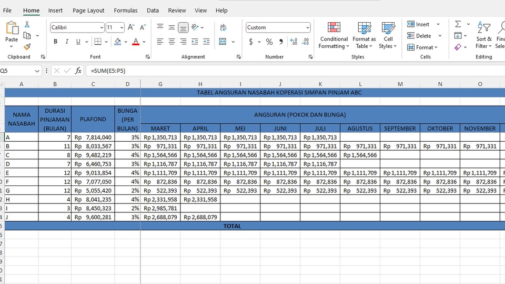Image resolution: width=505 pixels, height=284 pixels.
Task: Click Merge & Center icon
Action: click(x=223, y=42)
